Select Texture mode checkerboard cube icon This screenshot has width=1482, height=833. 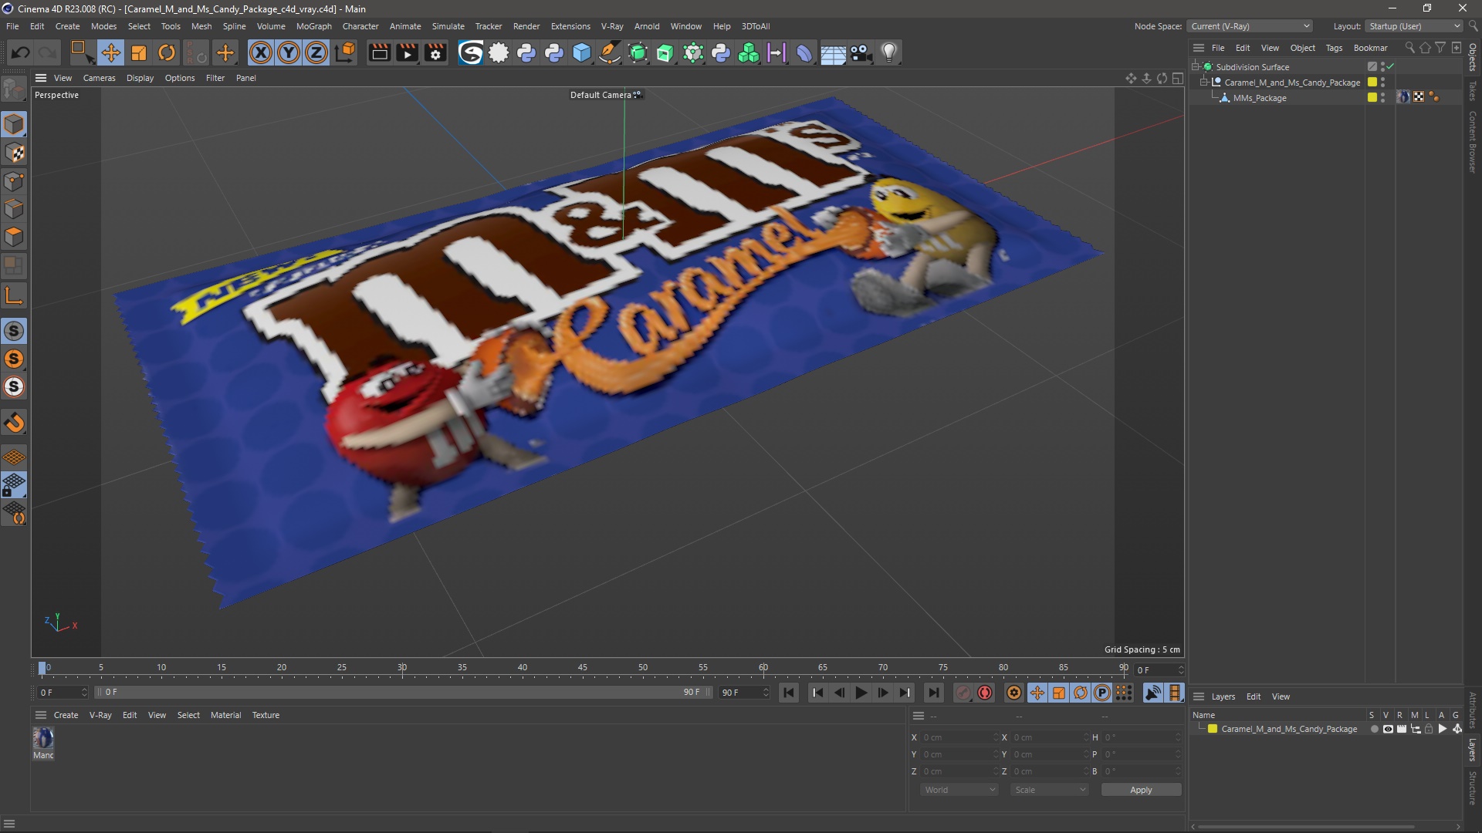[14, 153]
